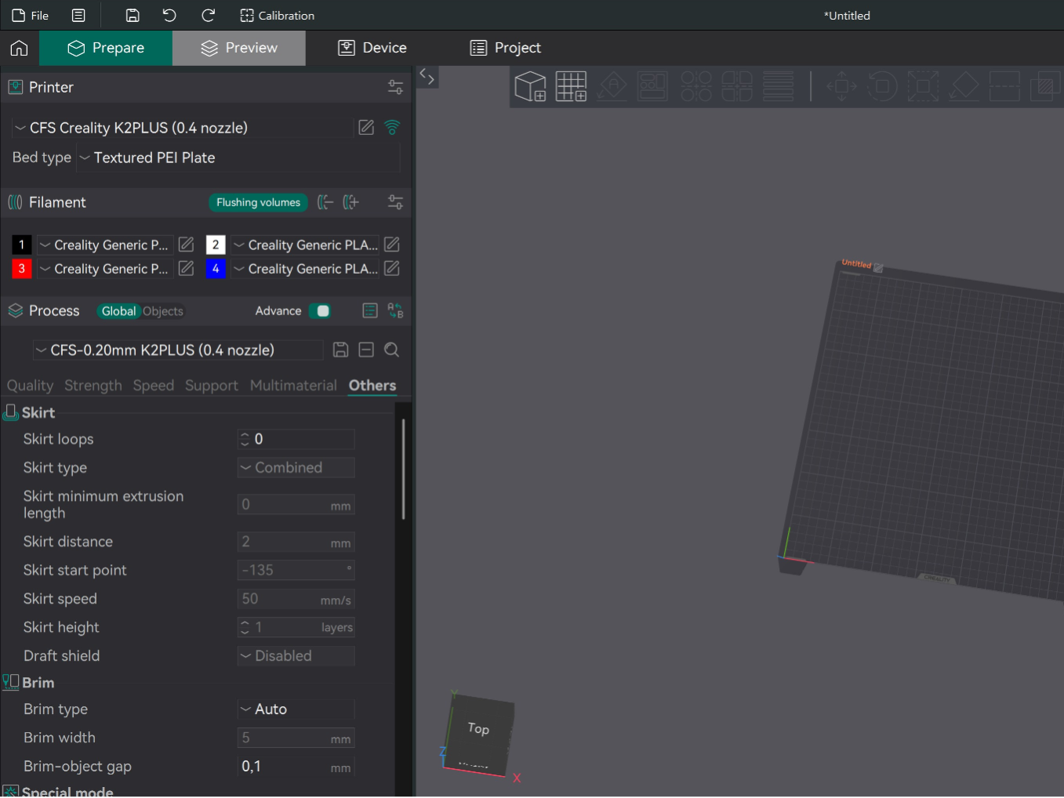Open the Draft shield Disabled dropdown
The image size is (1064, 798).
click(x=296, y=656)
